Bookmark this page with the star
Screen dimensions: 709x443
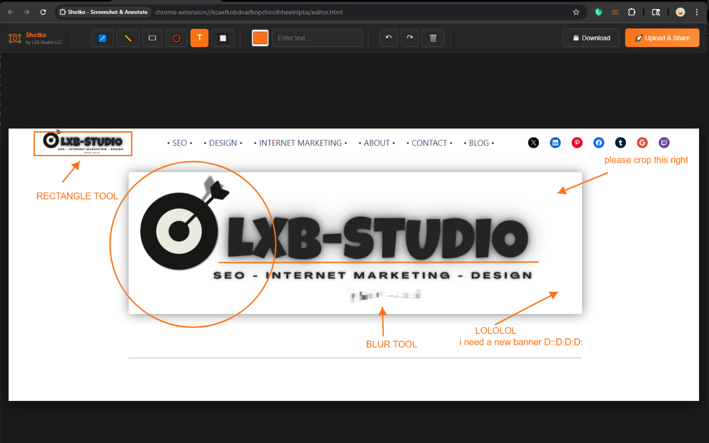click(576, 12)
